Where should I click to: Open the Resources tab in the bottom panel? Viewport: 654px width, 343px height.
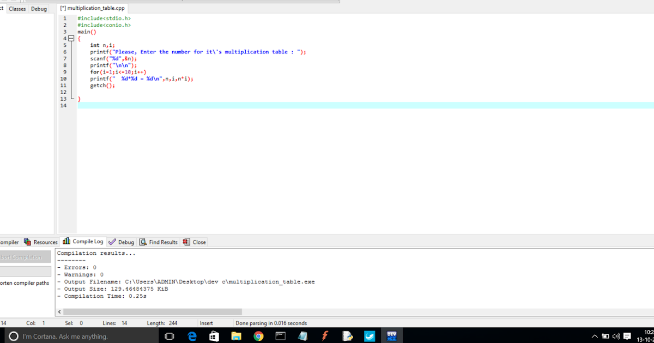[x=40, y=242]
